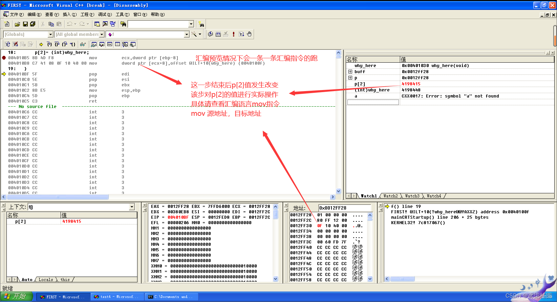
Task: Click the memory address field 0x0012FF28
Action: click(x=344, y=208)
